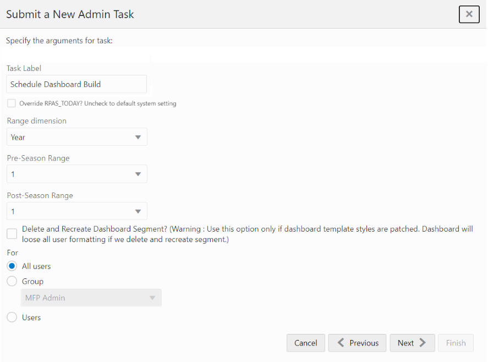
Task: Proceed with the Next button
Action: coord(412,343)
